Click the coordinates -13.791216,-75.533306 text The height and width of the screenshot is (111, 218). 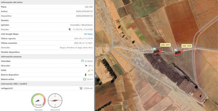click(82, 29)
